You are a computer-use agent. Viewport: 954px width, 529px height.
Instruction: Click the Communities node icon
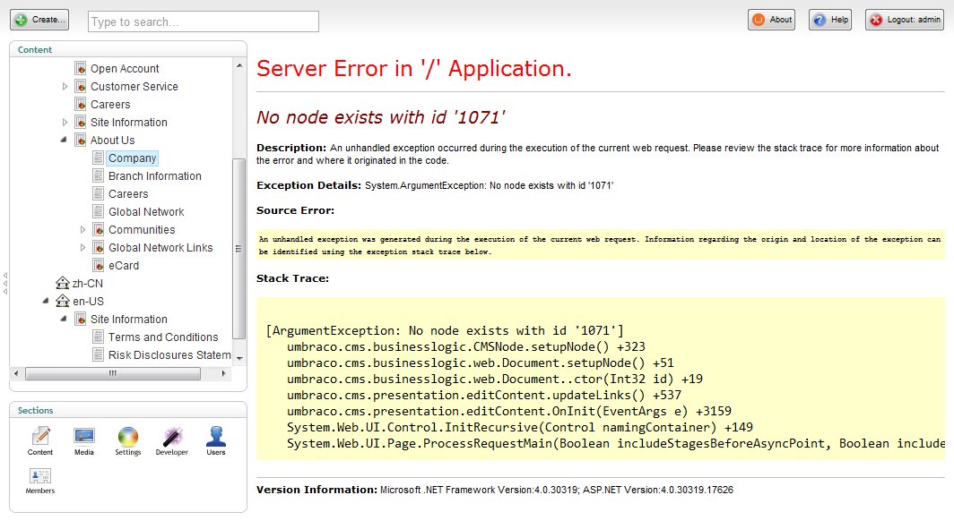pyautogui.click(x=98, y=229)
